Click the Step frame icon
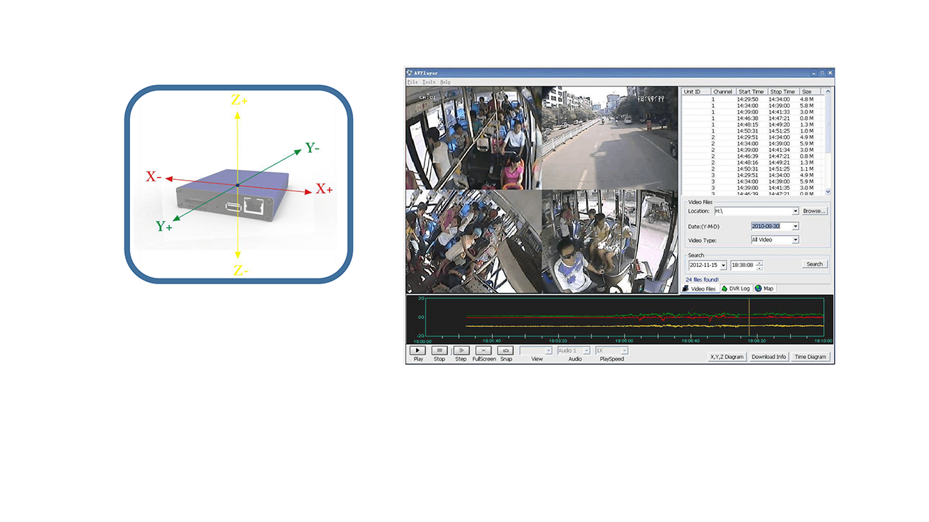929x522 pixels. click(461, 351)
